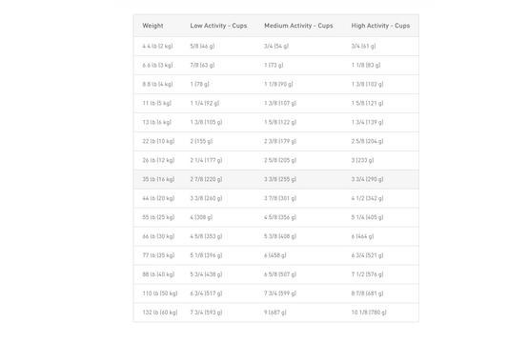Click the 13 lb (6 kg) weight cell
Viewport: 508px width, 343px height.
pyautogui.click(x=156, y=122)
